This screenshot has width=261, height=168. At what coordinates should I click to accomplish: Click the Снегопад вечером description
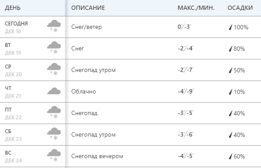pyautogui.click(x=97, y=156)
